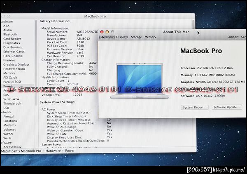Select Locations under Network
Image resolution: width=247 pixels, height=174 pixels.
(10, 121)
